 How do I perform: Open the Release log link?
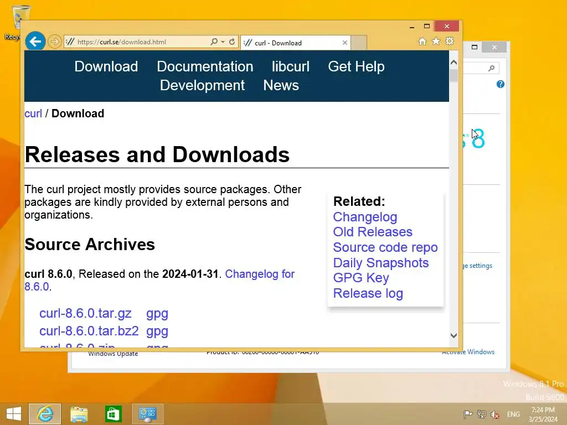point(368,293)
